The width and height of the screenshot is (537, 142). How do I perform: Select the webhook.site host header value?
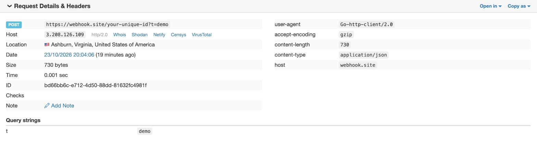point(358,65)
